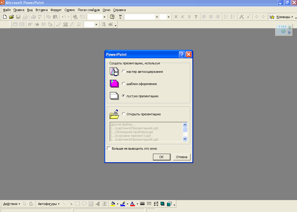Select 'пустую презентацию' radio button
This screenshot has height=212, width=297.
coord(124,96)
